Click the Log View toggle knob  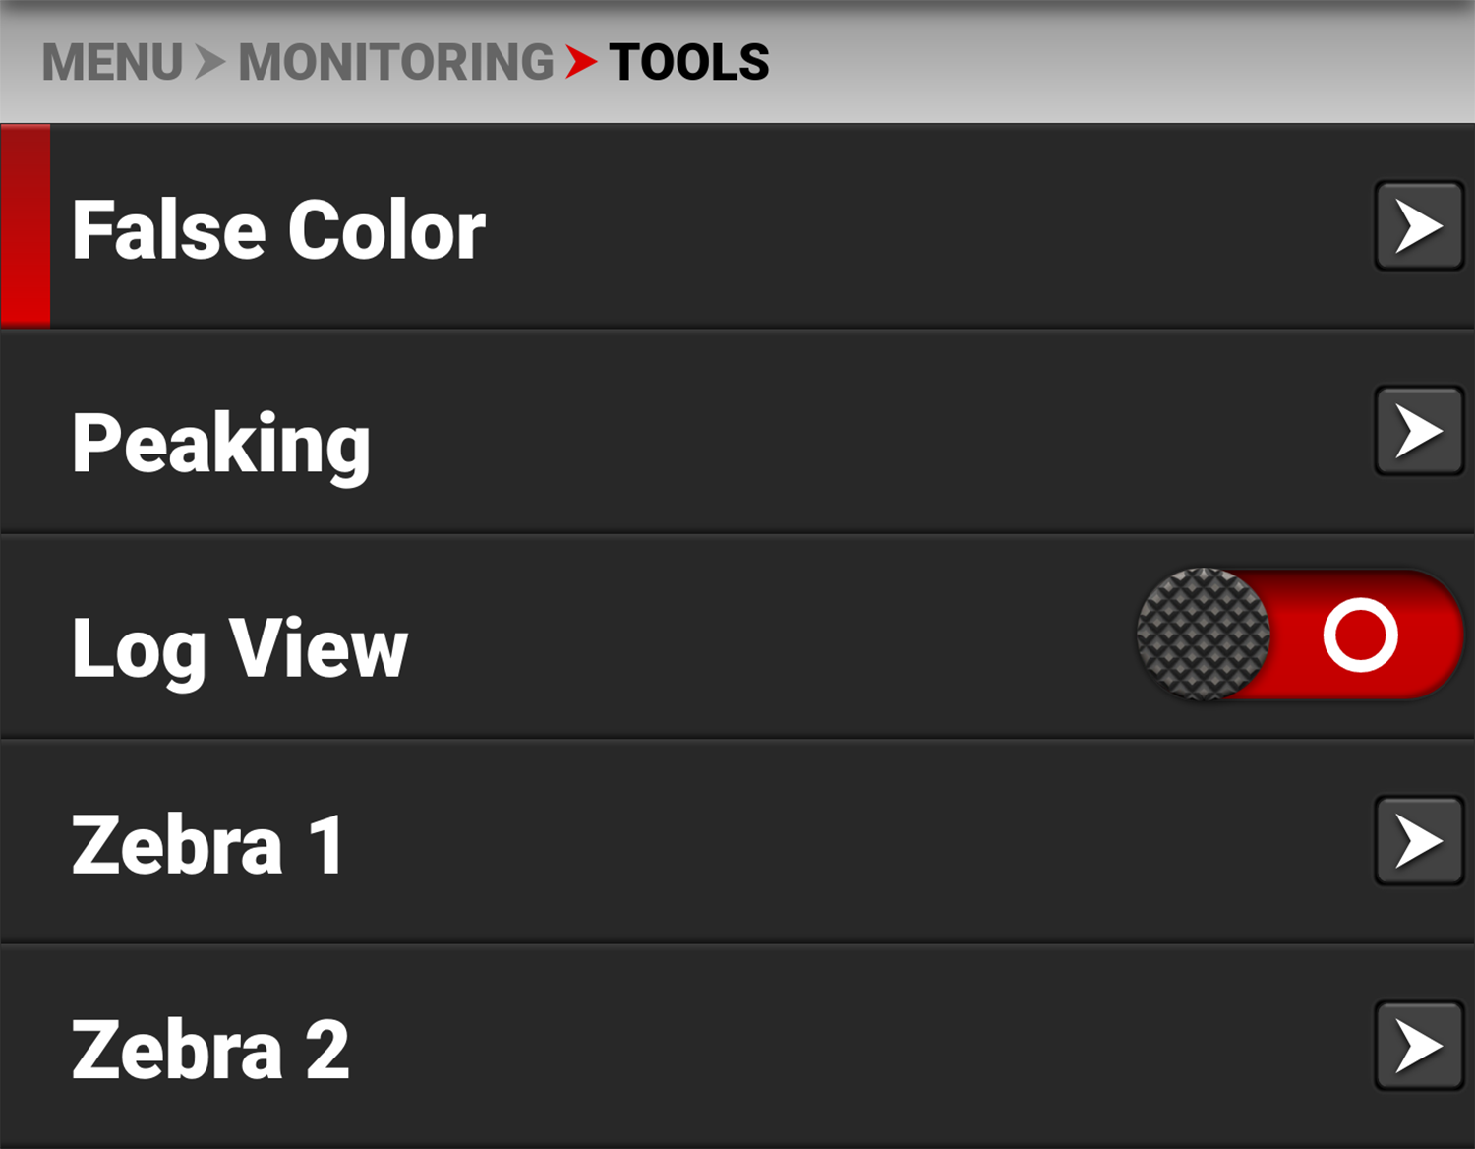(1202, 635)
